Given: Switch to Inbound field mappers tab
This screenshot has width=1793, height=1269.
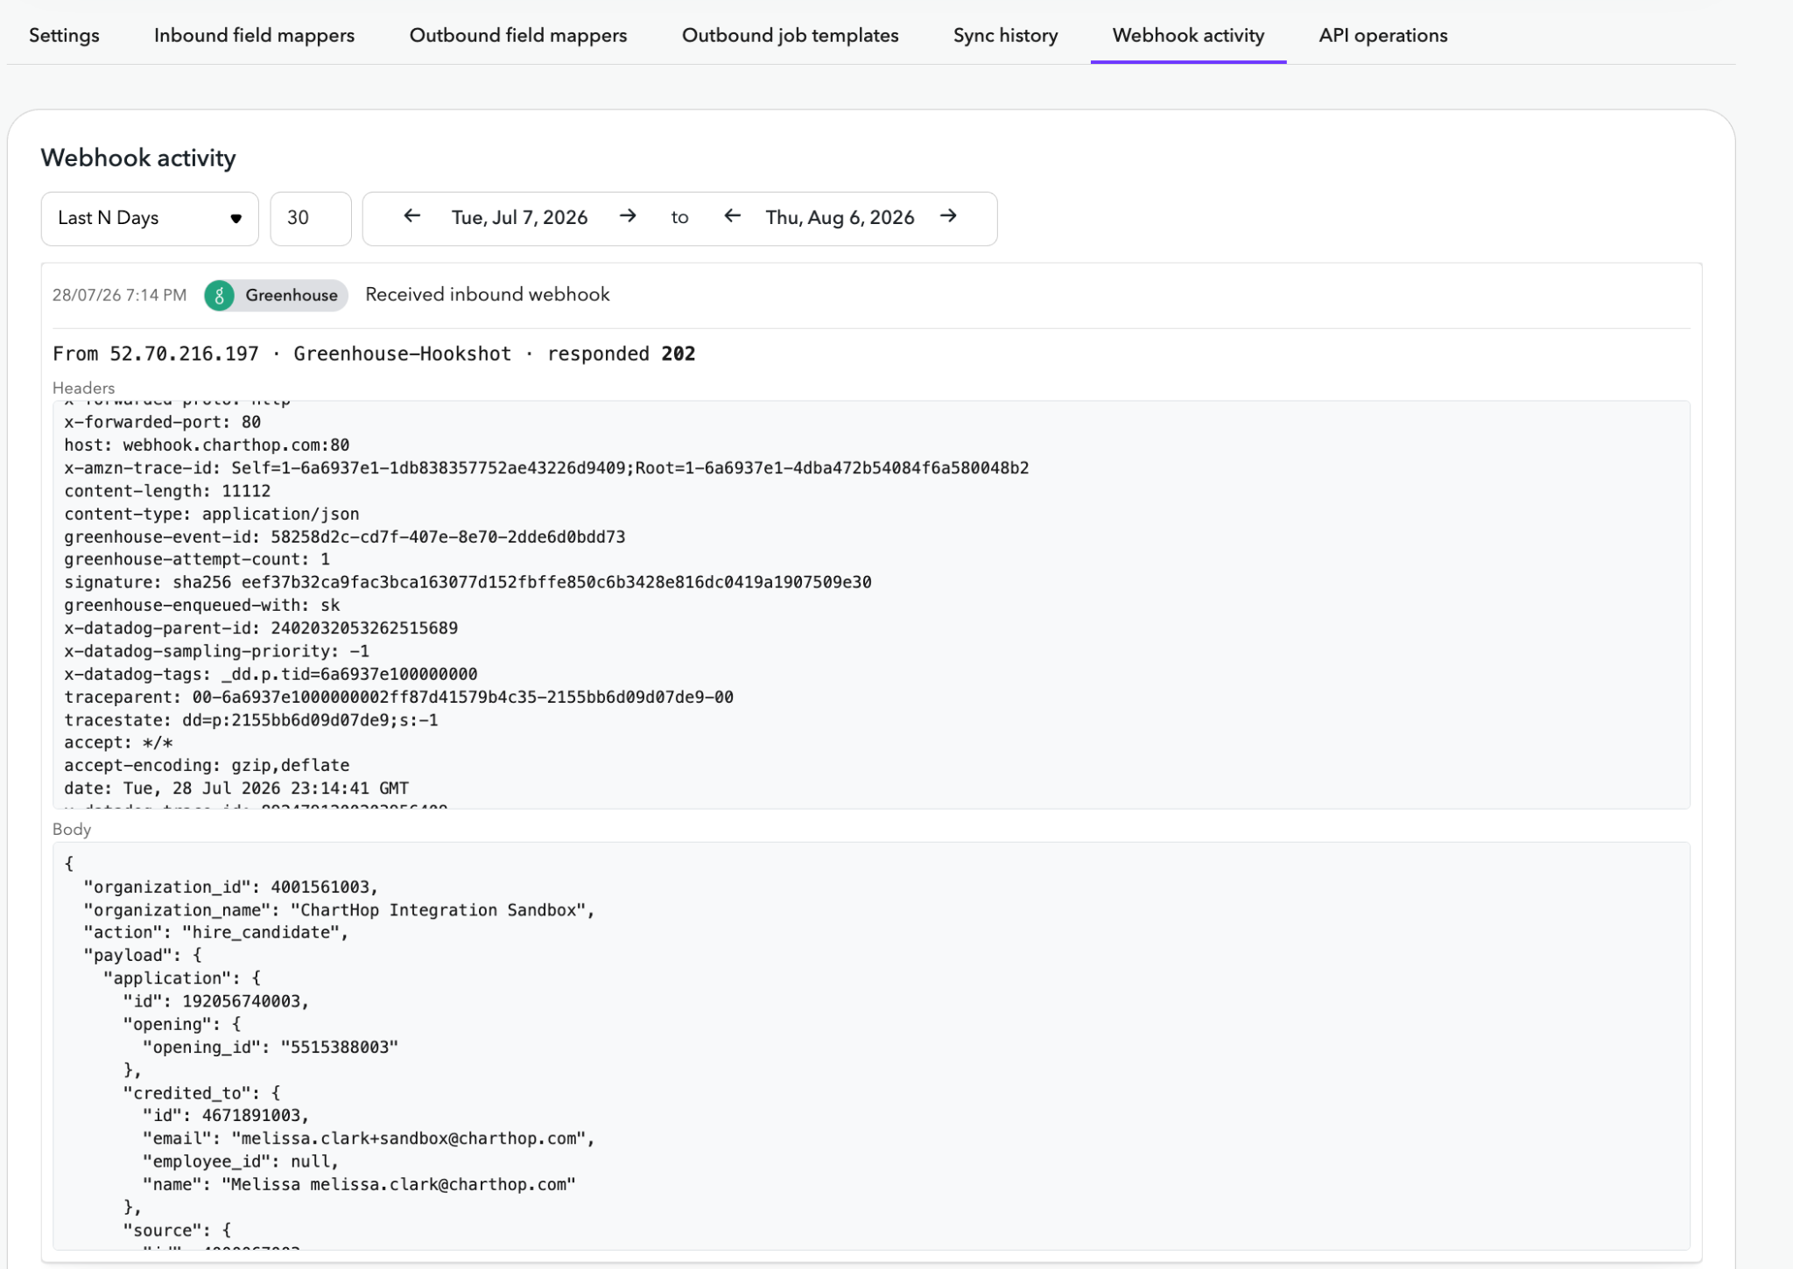Looking at the screenshot, I should click(254, 35).
